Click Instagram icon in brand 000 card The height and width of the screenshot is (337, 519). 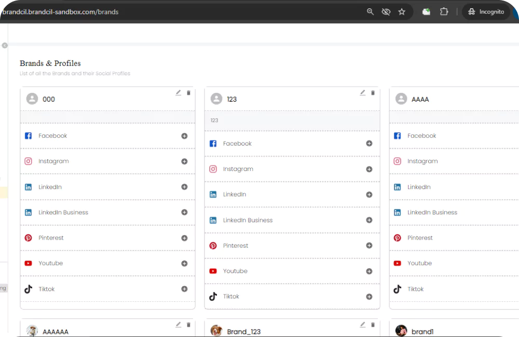[29, 161]
